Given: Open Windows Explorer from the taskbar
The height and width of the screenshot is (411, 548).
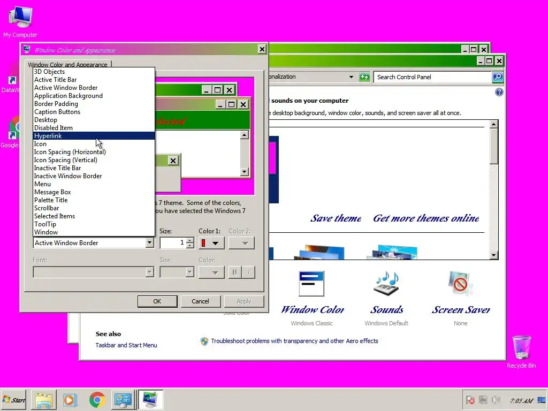Looking at the screenshot, I should click(x=44, y=400).
